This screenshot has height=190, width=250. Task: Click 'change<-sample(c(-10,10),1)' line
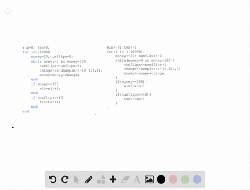[152, 69]
